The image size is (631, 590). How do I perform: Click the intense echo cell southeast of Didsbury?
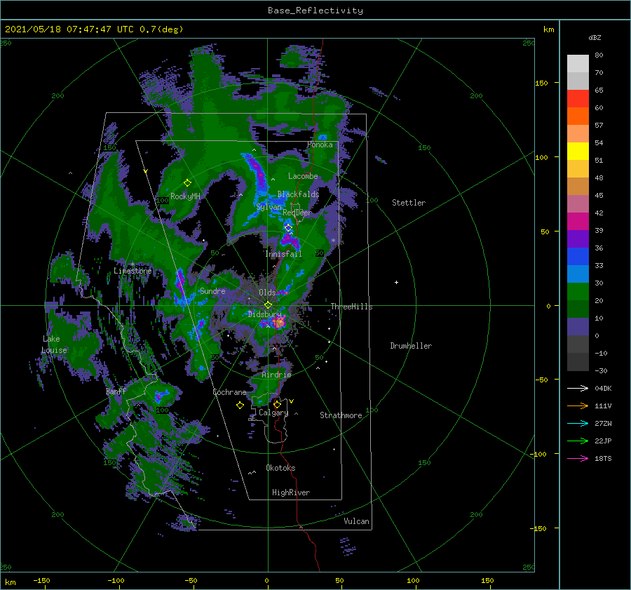pos(278,322)
